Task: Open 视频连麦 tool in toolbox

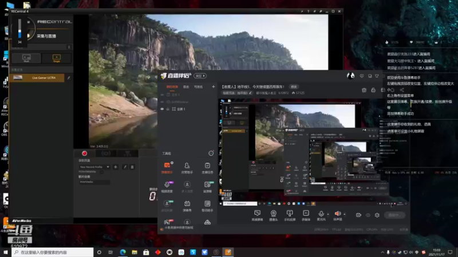Action: (167, 187)
